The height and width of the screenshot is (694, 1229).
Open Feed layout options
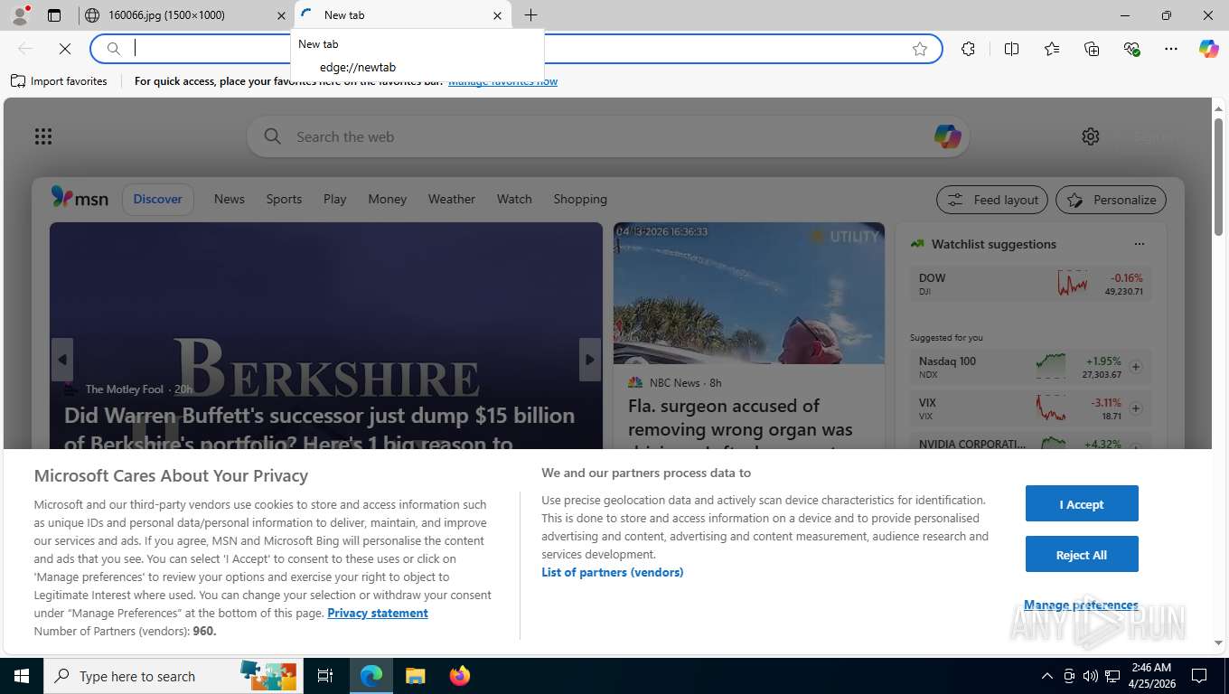pos(992,200)
